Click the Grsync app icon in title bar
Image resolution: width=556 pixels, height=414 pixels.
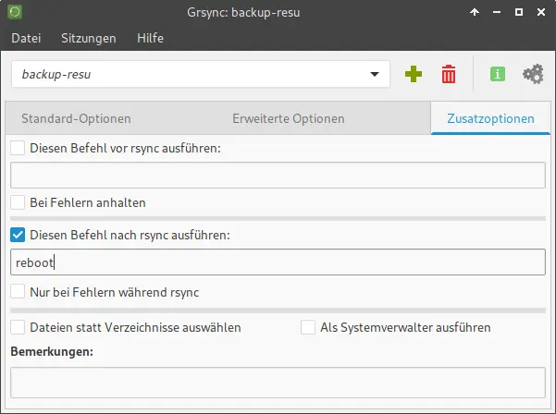[x=16, y=13]
